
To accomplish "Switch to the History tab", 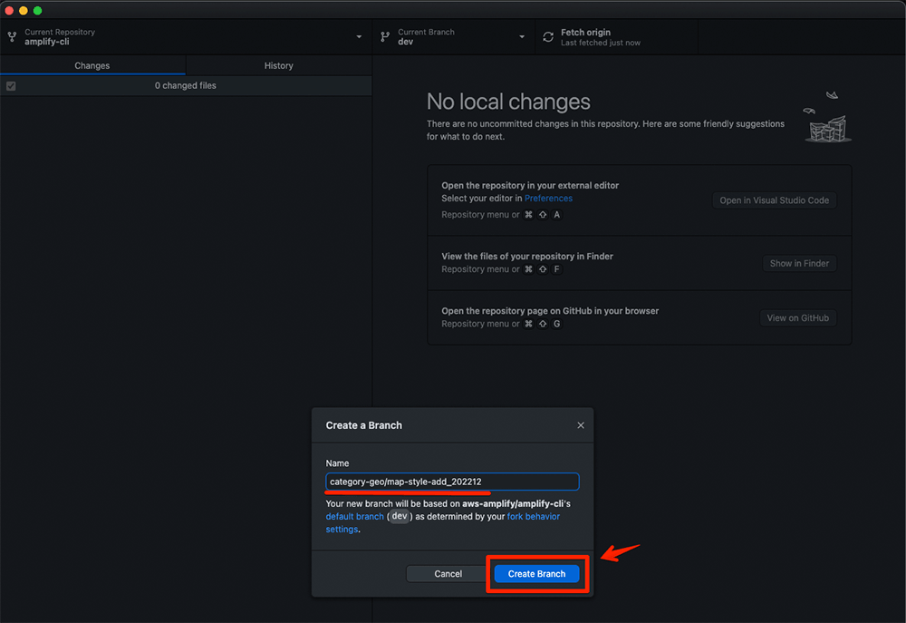I will [278, 65].
